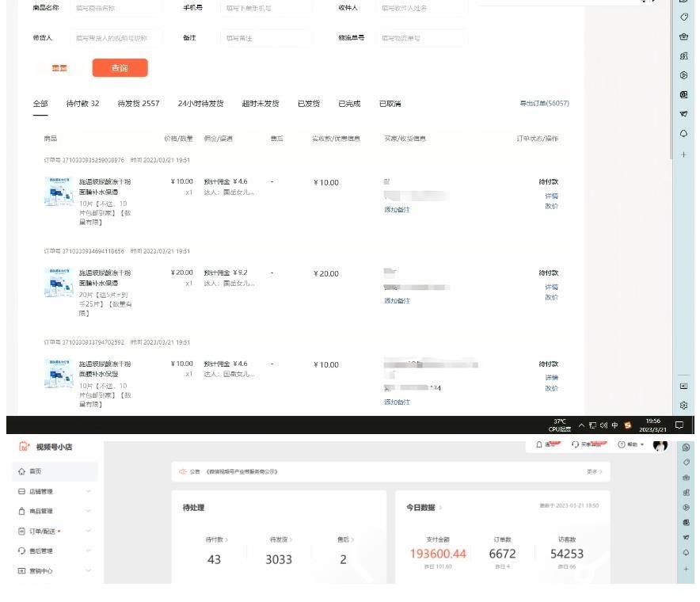Open Outlook icon in shop home page sidebar
Image resolution: width=700 pixels, height=602 pixels.
[687, 523]
